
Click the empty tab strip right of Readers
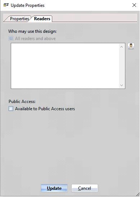click(94, 18)
